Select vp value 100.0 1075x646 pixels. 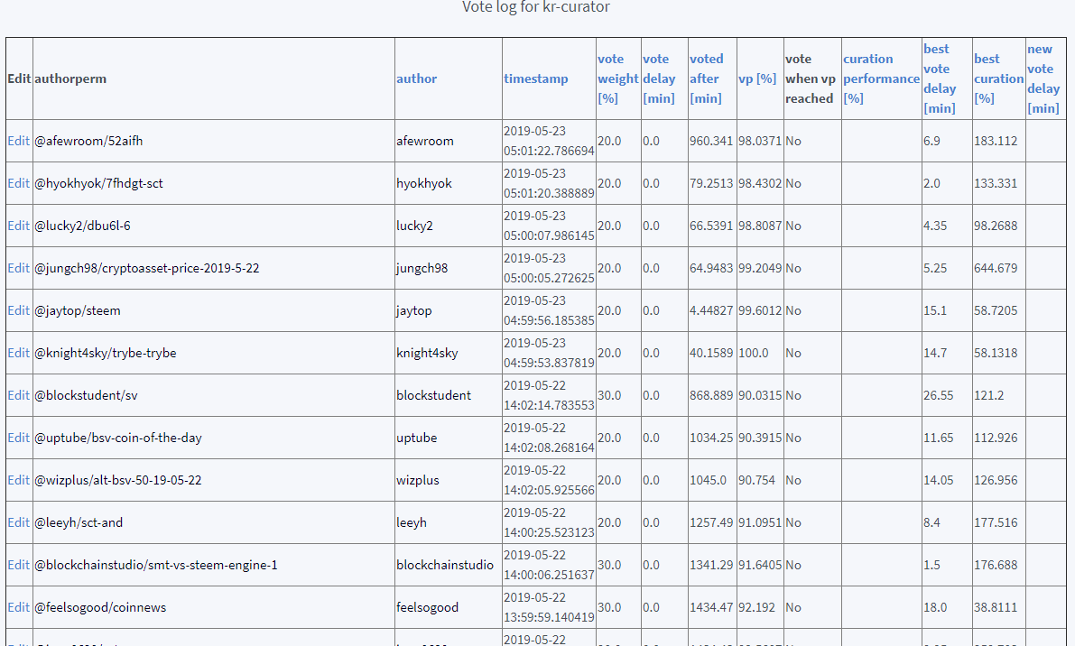pos(754,354)
